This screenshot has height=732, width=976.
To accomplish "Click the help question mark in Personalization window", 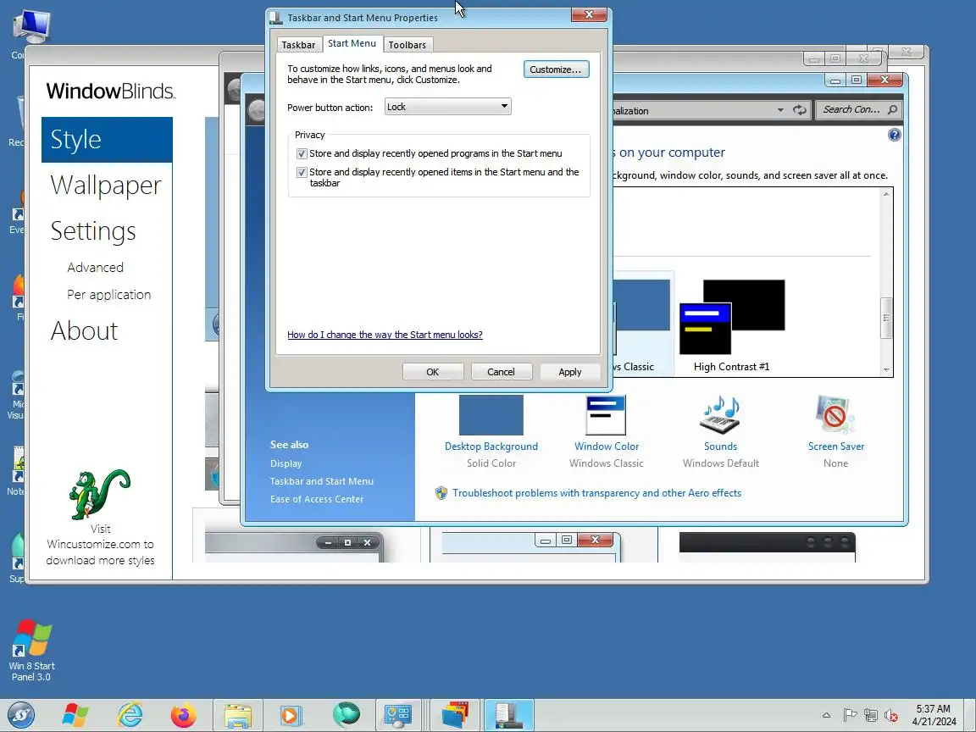I will coord(895,135).
